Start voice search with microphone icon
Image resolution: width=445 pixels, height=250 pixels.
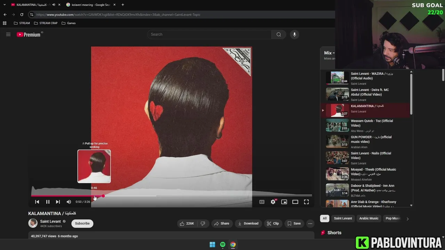[x=294, y=34]
